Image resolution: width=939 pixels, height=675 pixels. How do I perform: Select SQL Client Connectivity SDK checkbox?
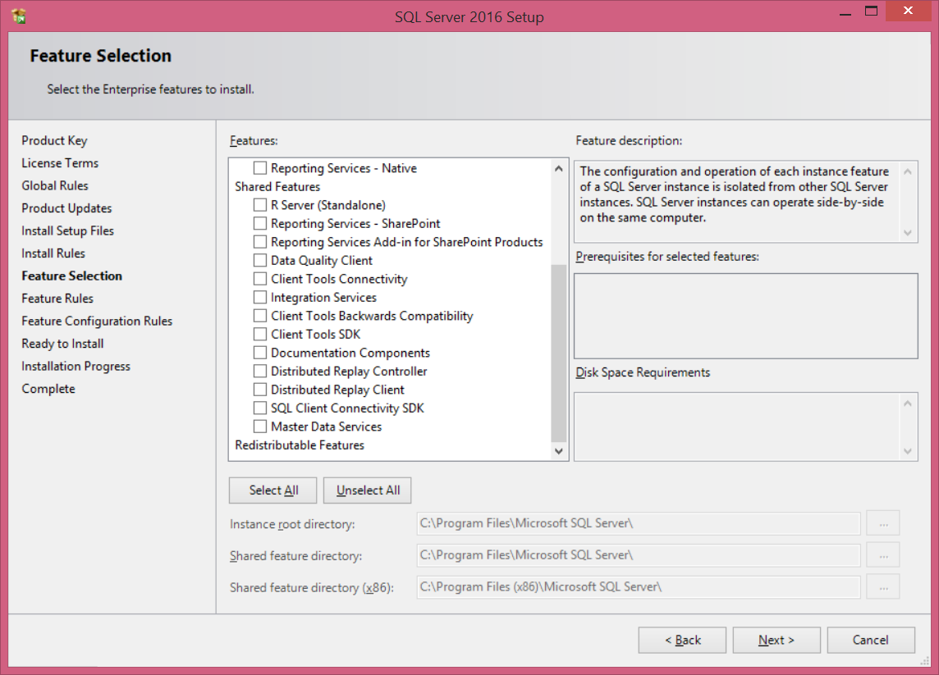tap(260, 408)
